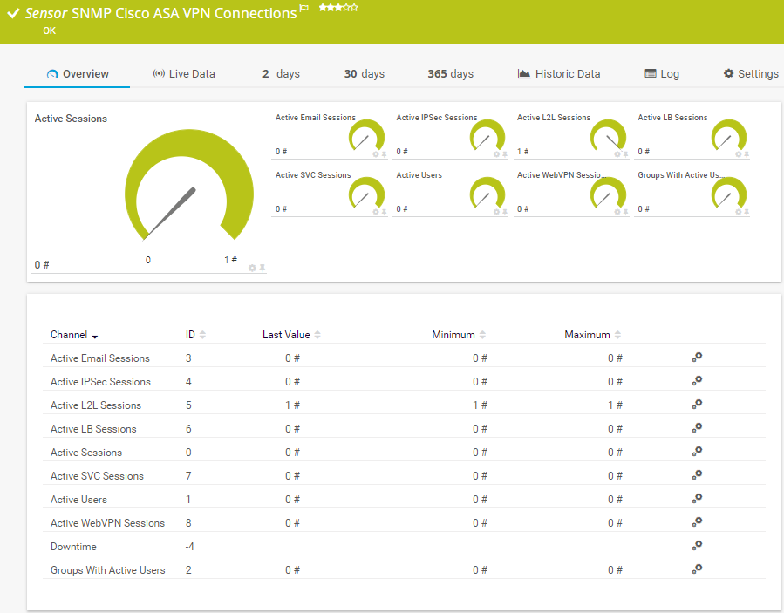Pin the large Active Sessions gauge
The width and height of the screenshot is (784, 613).
click(262, 268)
